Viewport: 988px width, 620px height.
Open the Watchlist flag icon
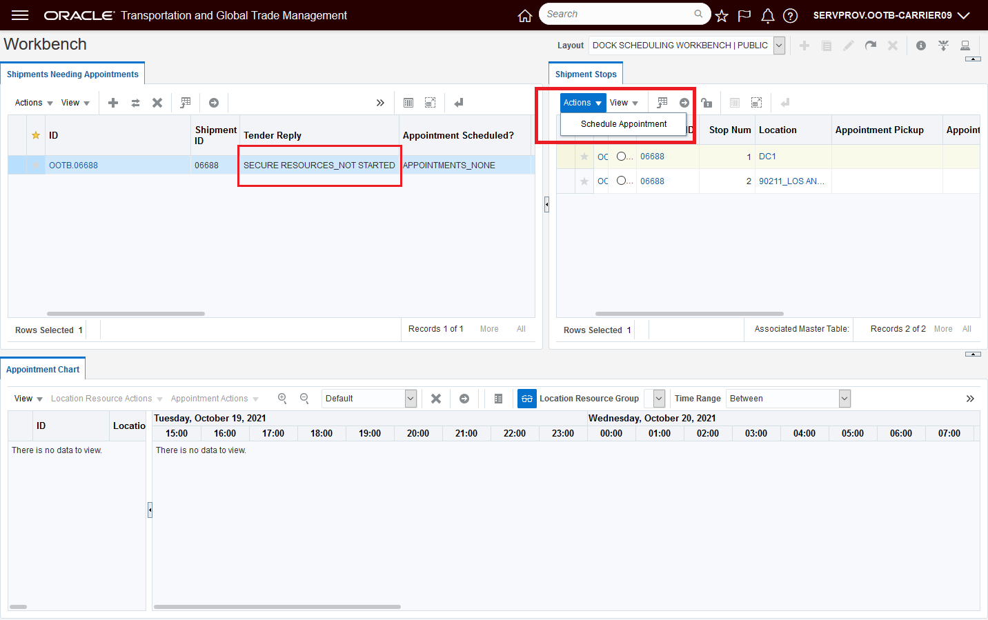[744, 15]
